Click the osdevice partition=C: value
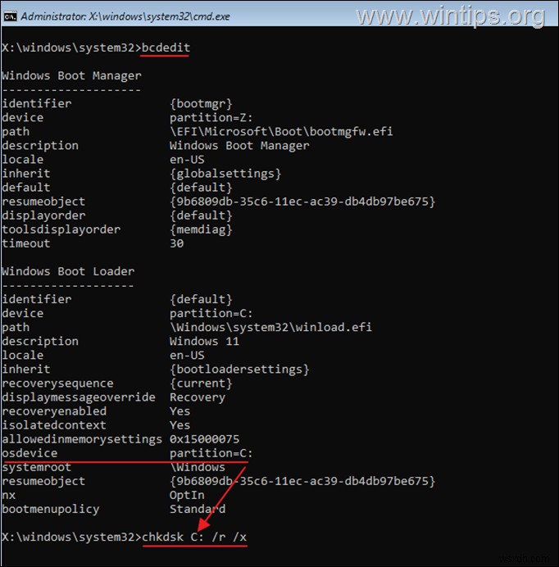The height and width of the screenshot is (567, 559). click(211, 453)
